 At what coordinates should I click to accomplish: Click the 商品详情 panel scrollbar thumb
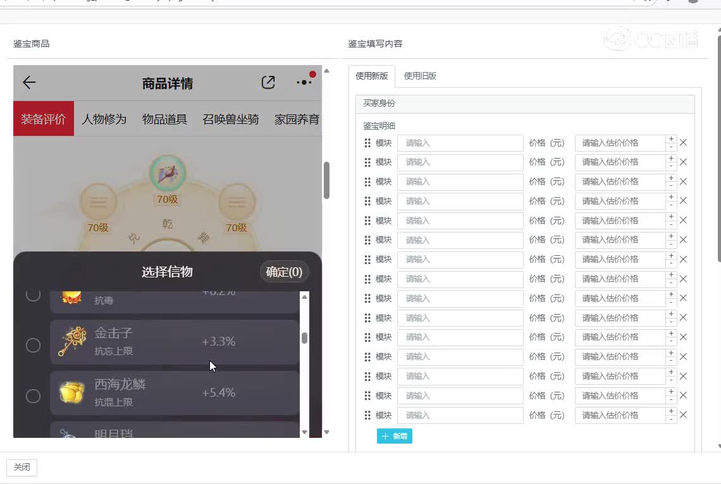pos(326,180)
